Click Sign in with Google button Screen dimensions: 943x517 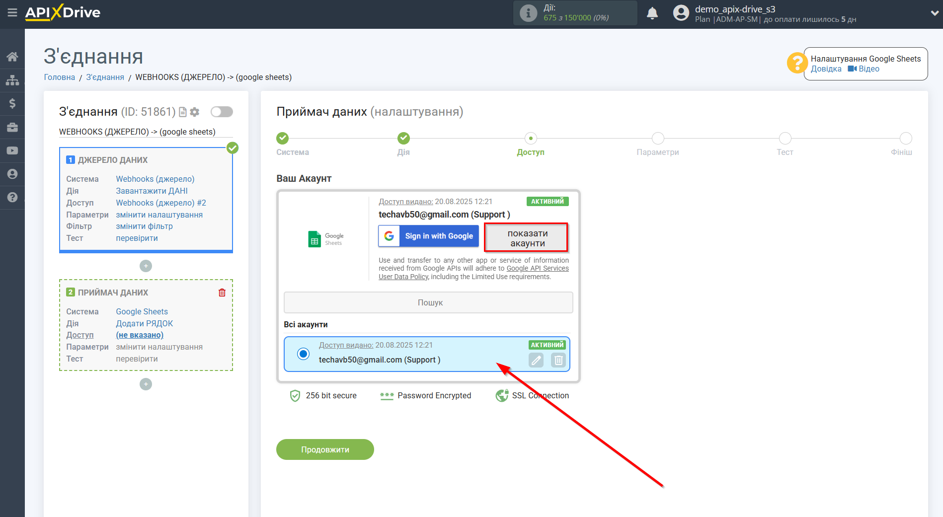(x=428, y=236)
